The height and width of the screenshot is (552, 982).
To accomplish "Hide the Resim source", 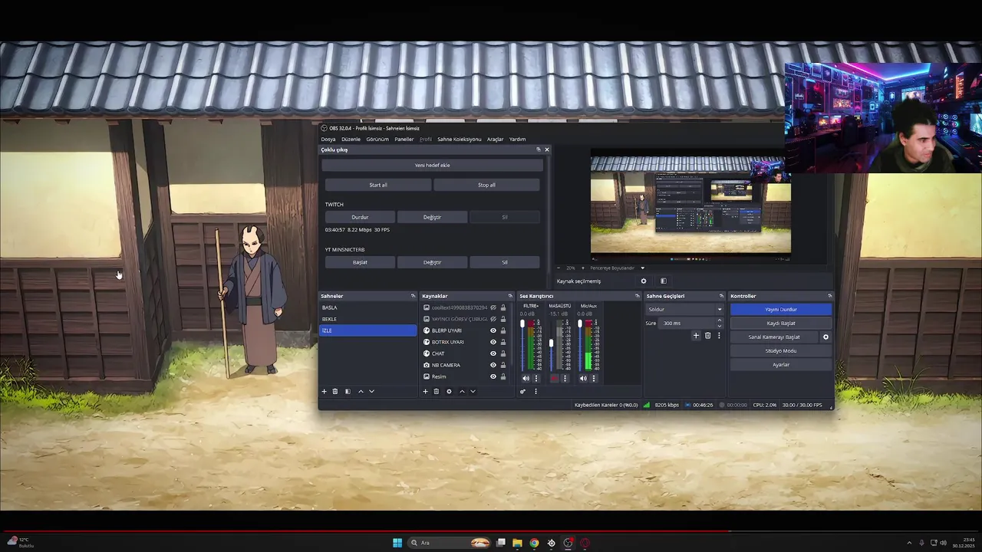I will pos(493,376).
